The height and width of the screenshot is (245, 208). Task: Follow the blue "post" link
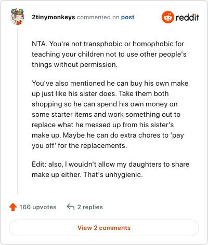point(127,17)
